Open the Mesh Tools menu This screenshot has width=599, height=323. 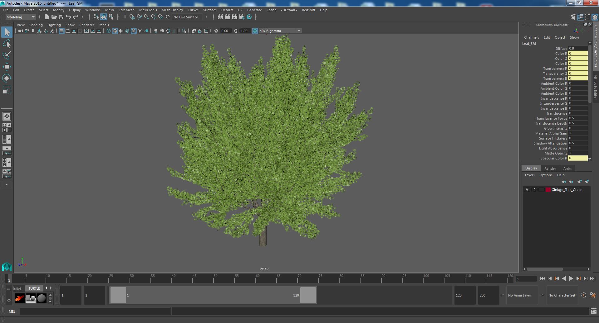coord(148,10)
